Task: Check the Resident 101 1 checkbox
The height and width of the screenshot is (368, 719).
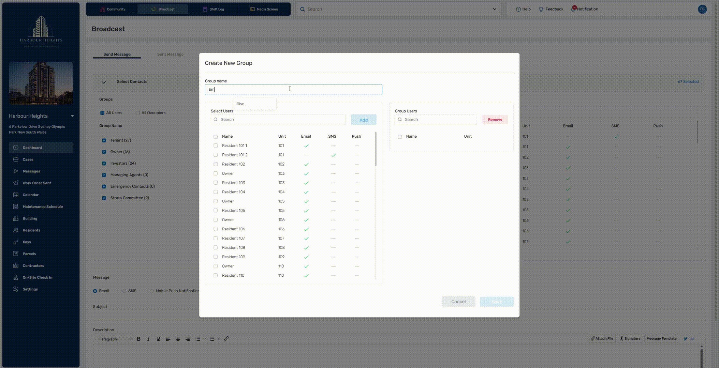Action: click(216, 145)
